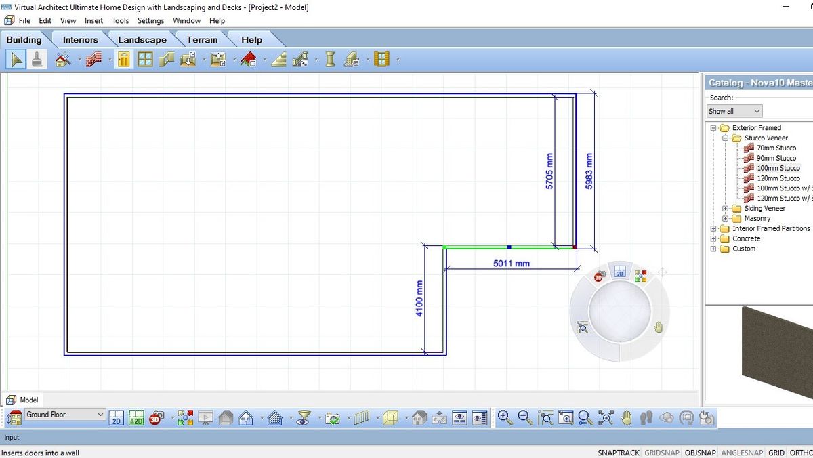Activate the Pan hand tool
The height and width of the screenshot is (458, 813).
click(x=626, y=418)
